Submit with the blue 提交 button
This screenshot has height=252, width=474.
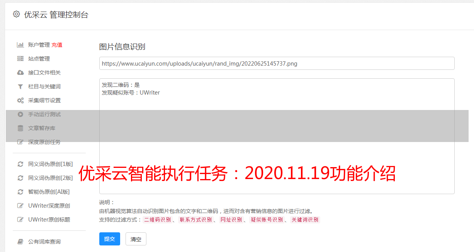coord(110,239)
